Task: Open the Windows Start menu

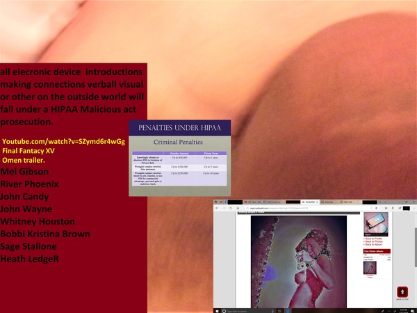Action: click(216, 310)
